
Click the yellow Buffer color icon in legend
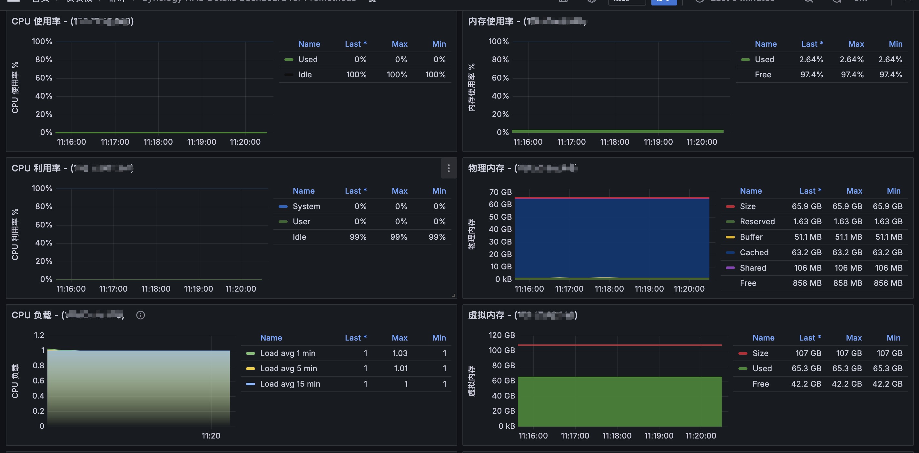(730, 237)
